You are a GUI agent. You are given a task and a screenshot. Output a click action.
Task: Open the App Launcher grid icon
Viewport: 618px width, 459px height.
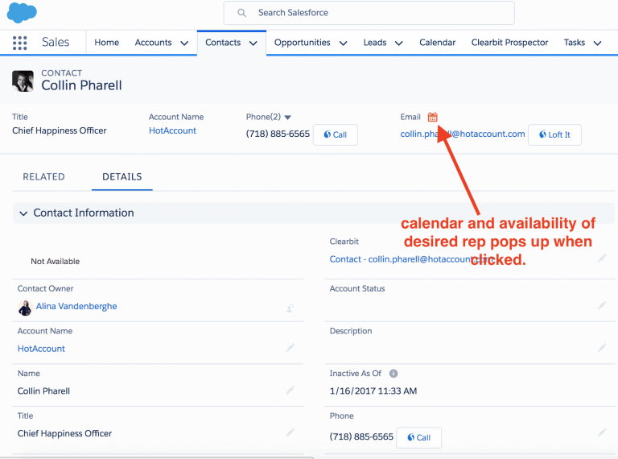(19, 43)
